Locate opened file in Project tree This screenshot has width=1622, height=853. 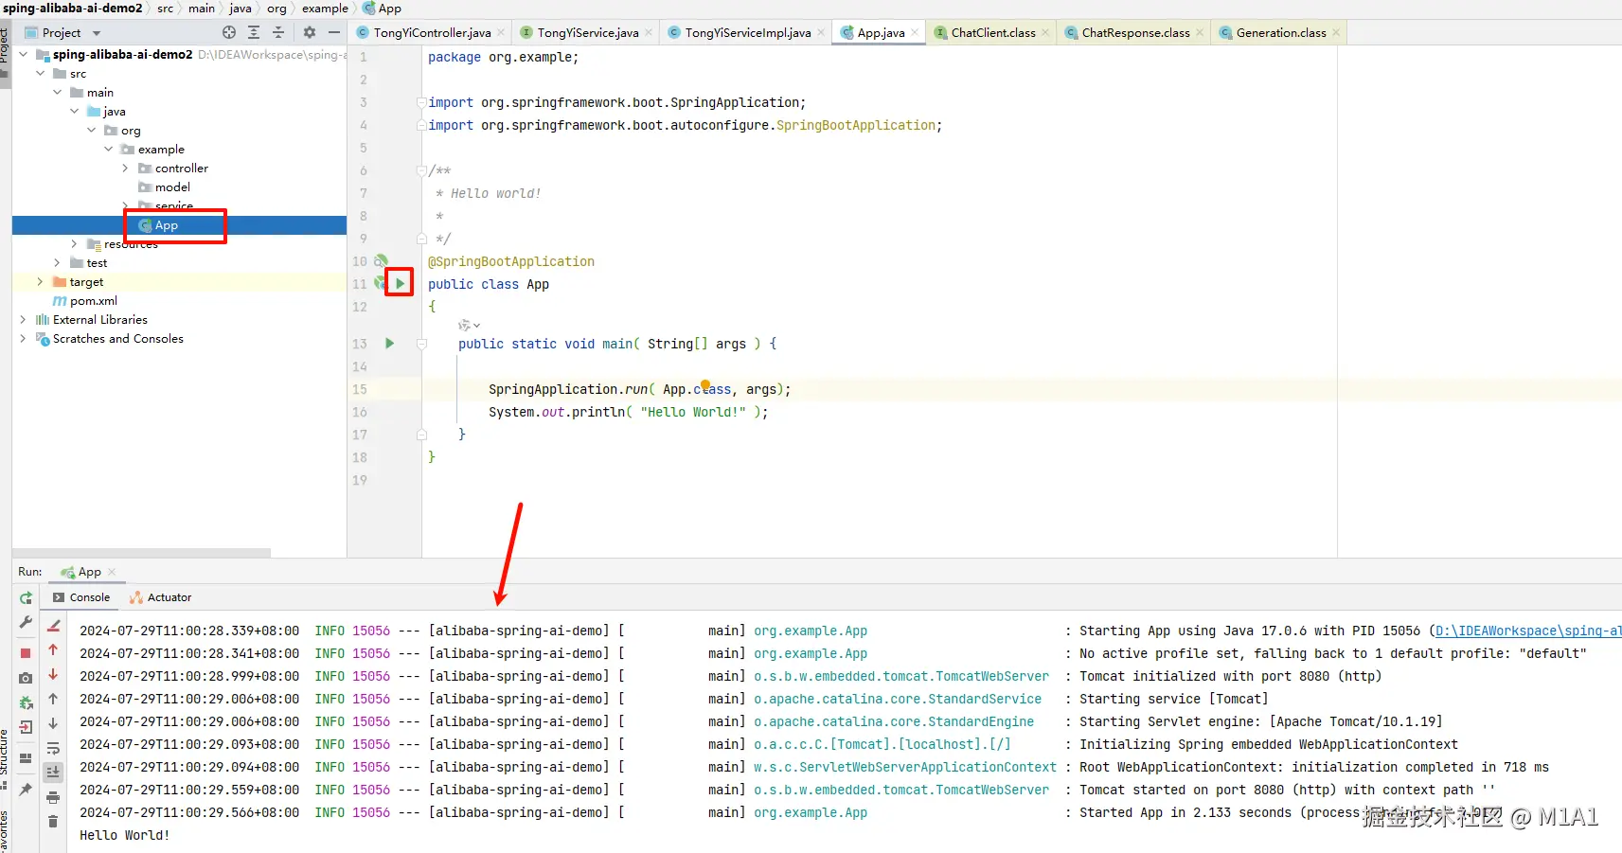click(229, 32)
